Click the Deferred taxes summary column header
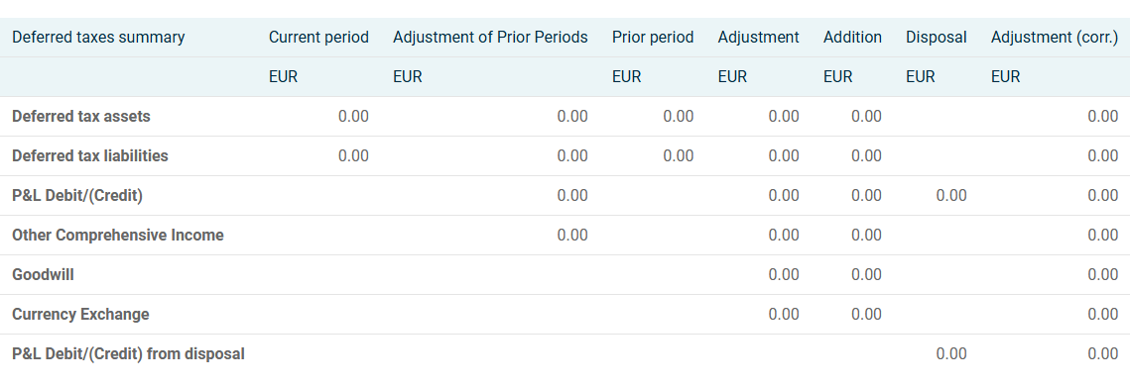Screen dimensions: 1130x386 [x=98, y=38]
